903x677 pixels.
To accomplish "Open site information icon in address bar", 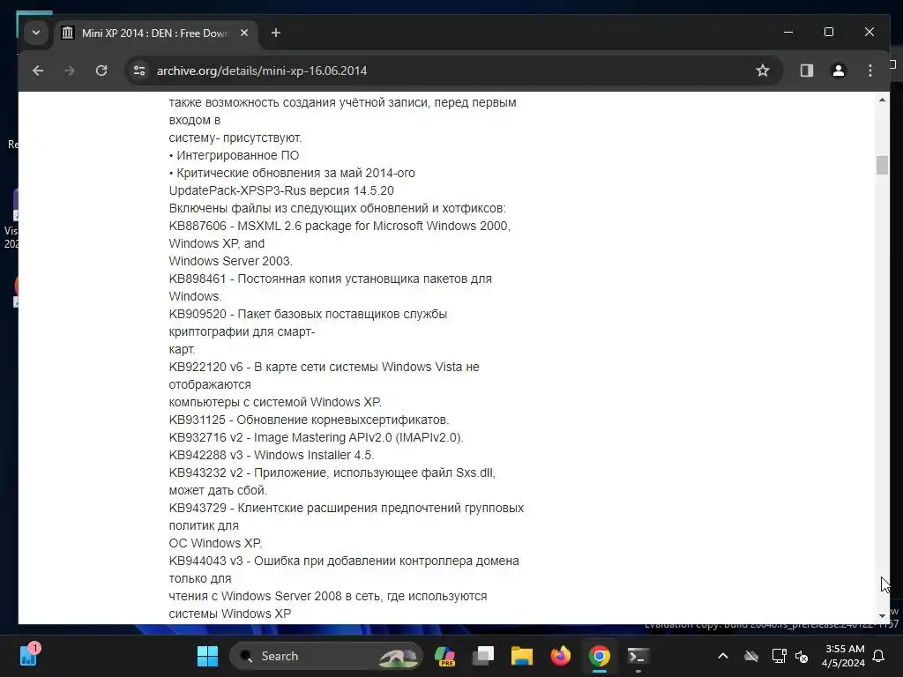I will pyautogui.click(x=139, y=71).
